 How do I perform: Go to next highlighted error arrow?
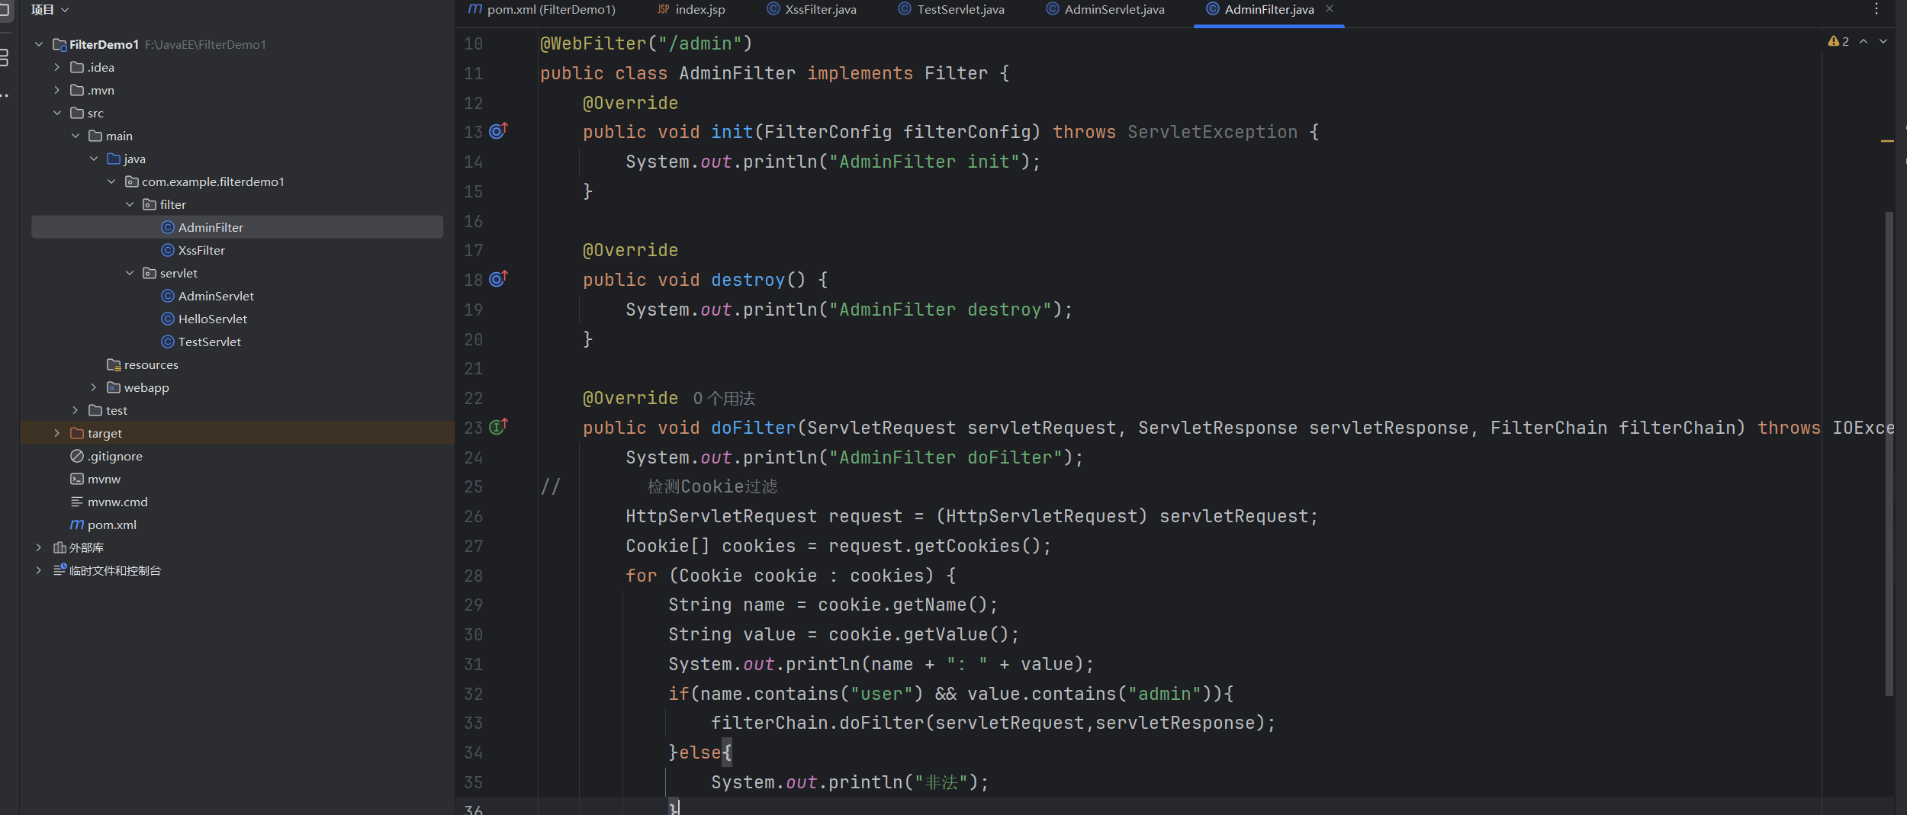tap(1883, 41)
